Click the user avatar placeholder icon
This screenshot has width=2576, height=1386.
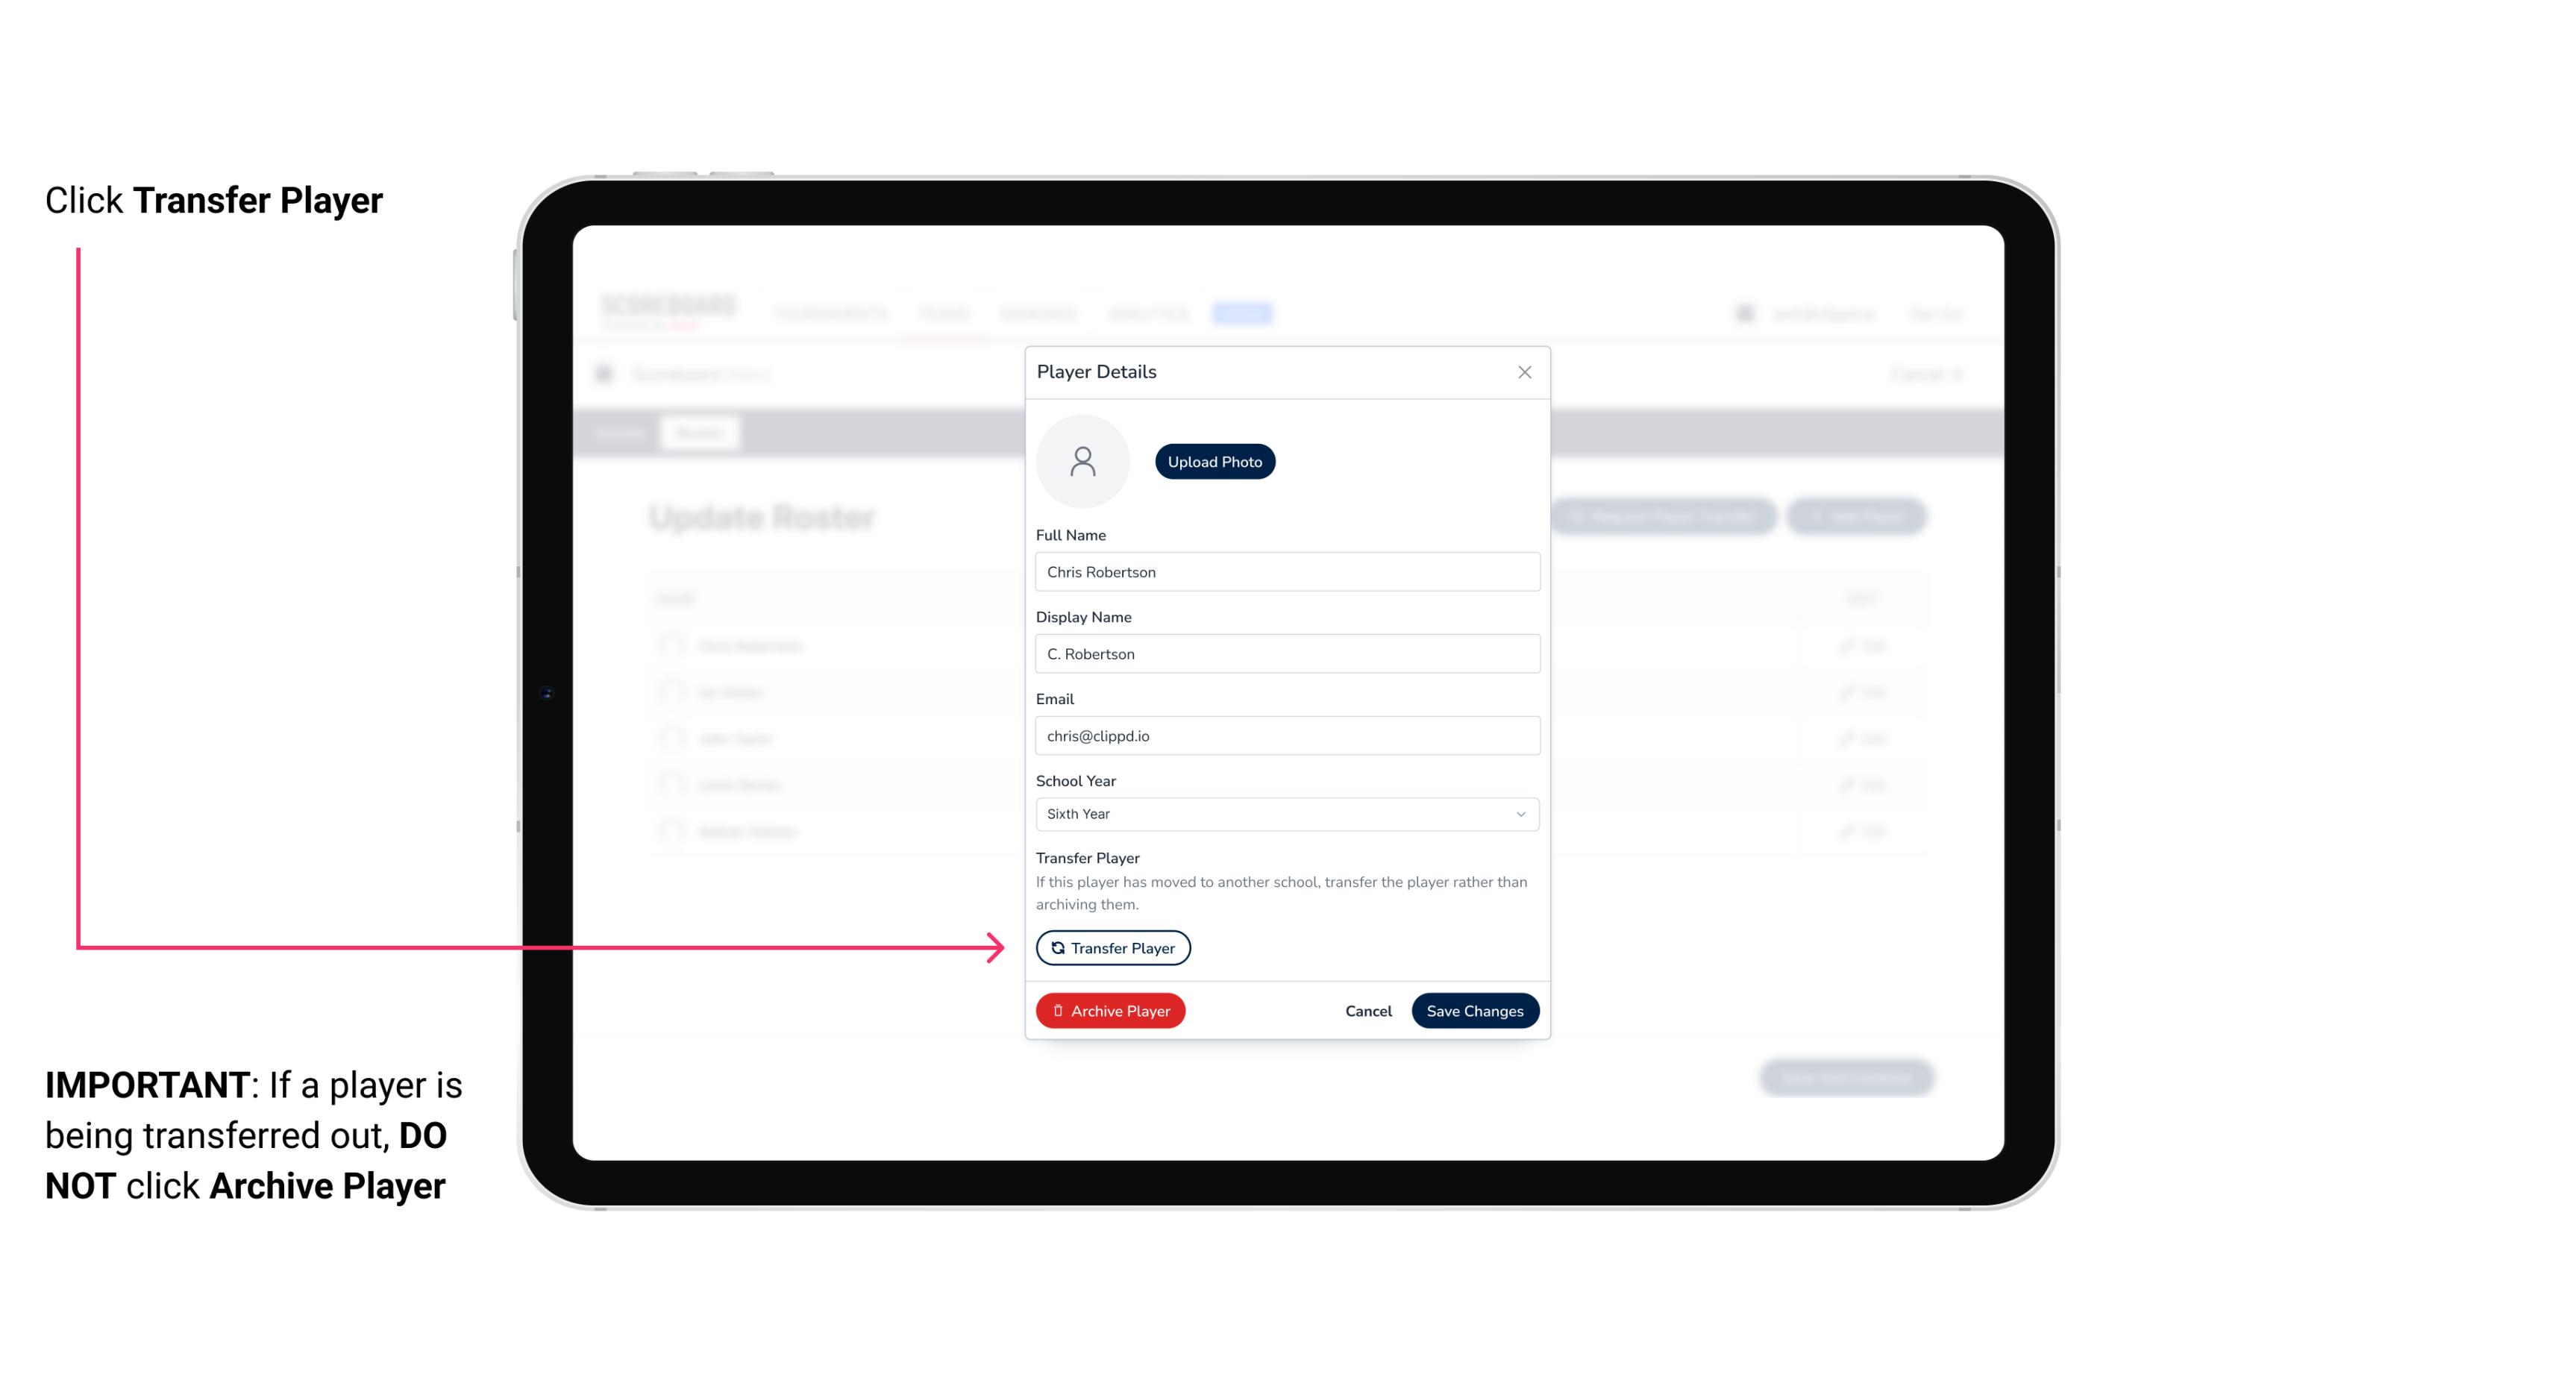coord(1082,461)
